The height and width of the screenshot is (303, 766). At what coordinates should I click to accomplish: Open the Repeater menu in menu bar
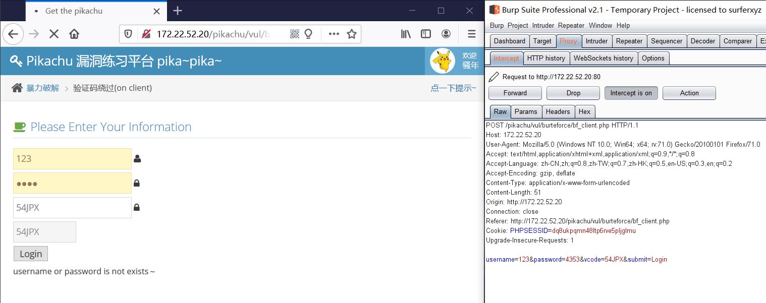571,25
